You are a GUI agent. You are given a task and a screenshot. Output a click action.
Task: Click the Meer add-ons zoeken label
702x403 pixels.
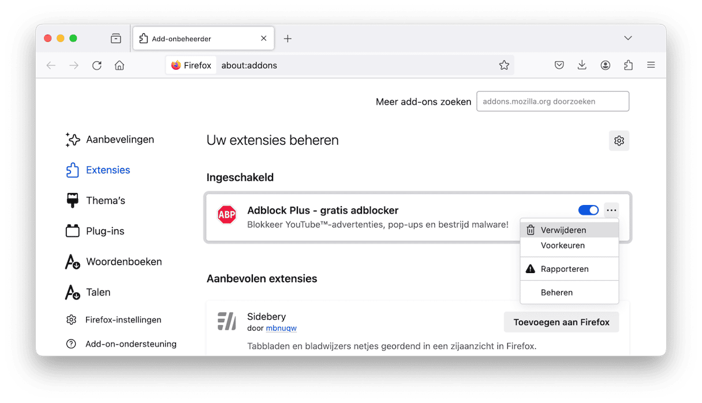click(423, 102)
